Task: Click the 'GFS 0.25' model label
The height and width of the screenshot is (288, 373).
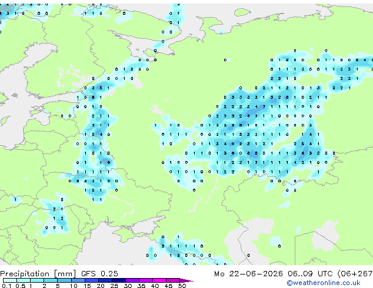Action: click(99, 274)
